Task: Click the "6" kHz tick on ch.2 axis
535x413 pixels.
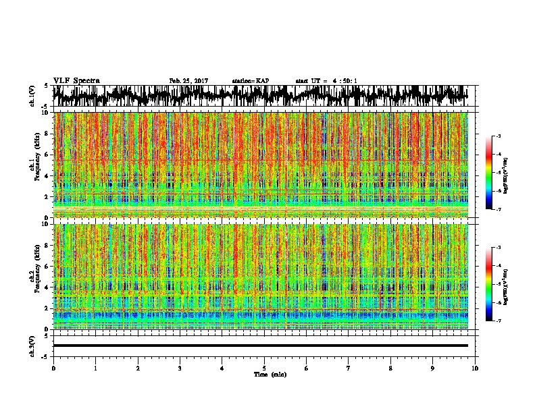Action: [x=47, y=266]
